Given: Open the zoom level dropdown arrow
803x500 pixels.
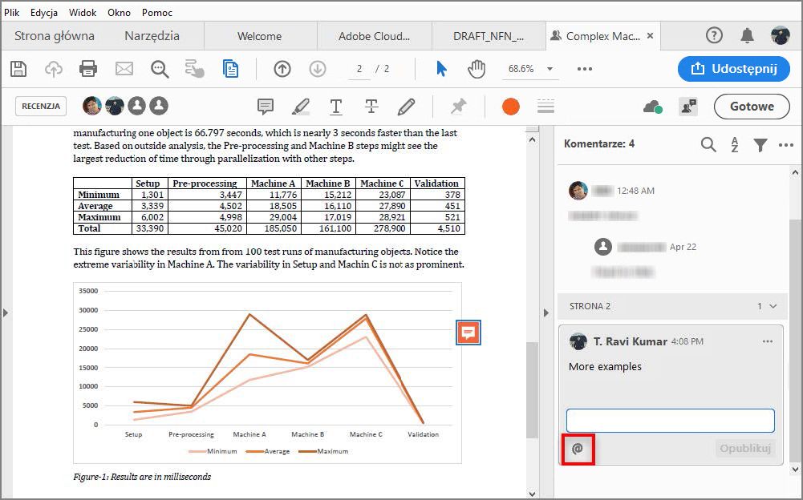Looking at the screenshot, I should pos(550,69).
